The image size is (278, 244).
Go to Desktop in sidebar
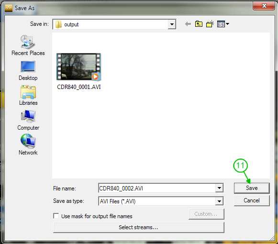pos(28,71)
